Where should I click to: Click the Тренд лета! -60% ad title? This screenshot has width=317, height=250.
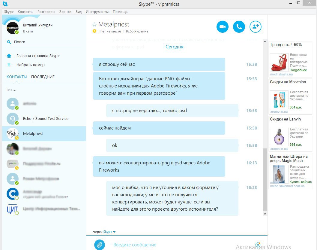[286, 45]
